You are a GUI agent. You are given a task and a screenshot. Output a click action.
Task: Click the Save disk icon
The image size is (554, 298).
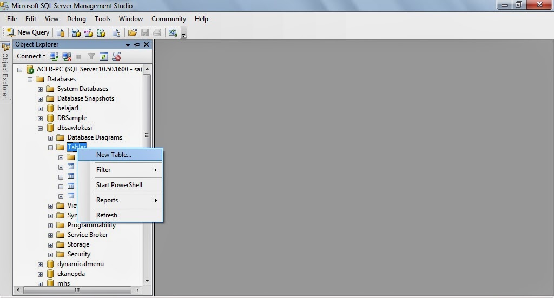click(145, 33)
